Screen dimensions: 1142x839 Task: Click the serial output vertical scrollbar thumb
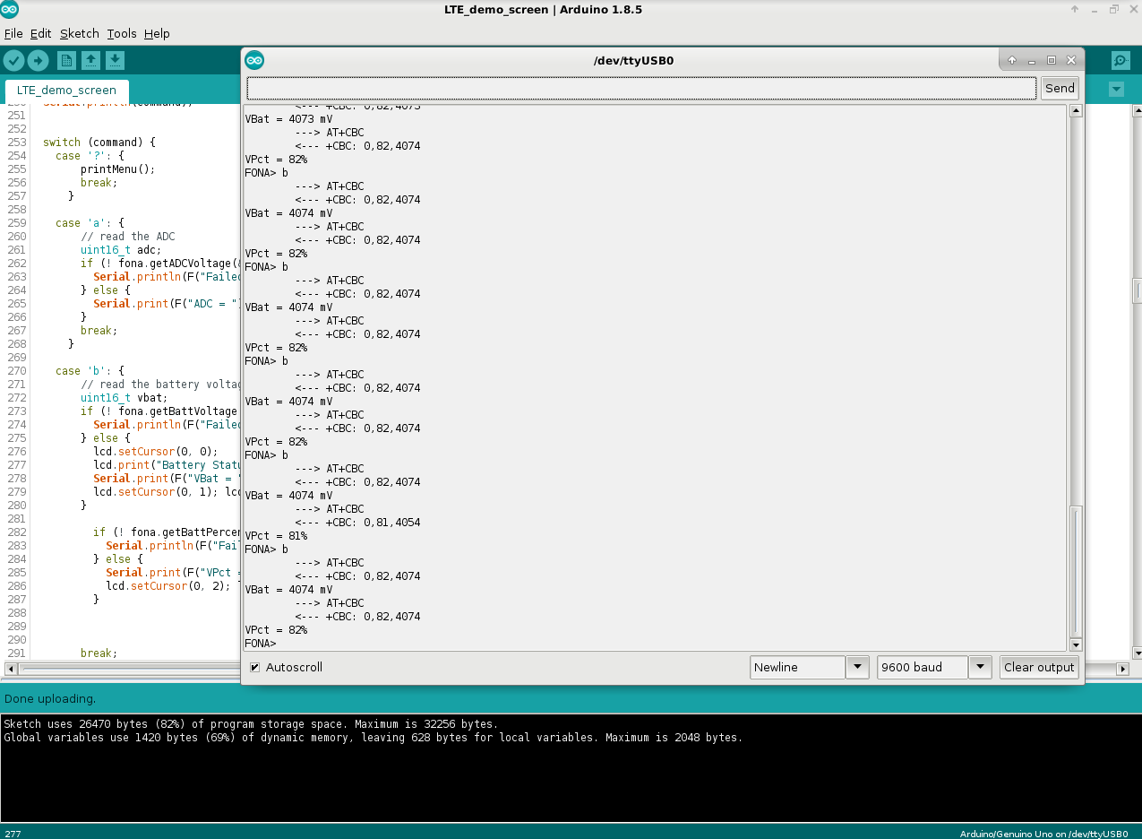tap(1076, 571)
